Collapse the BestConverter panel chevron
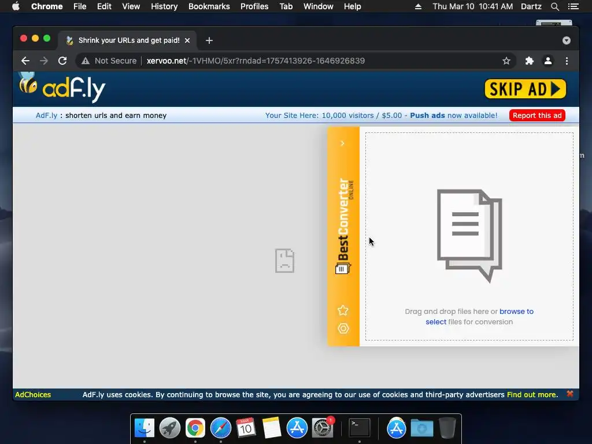The image size is (592, 444). tap(342, 143)
